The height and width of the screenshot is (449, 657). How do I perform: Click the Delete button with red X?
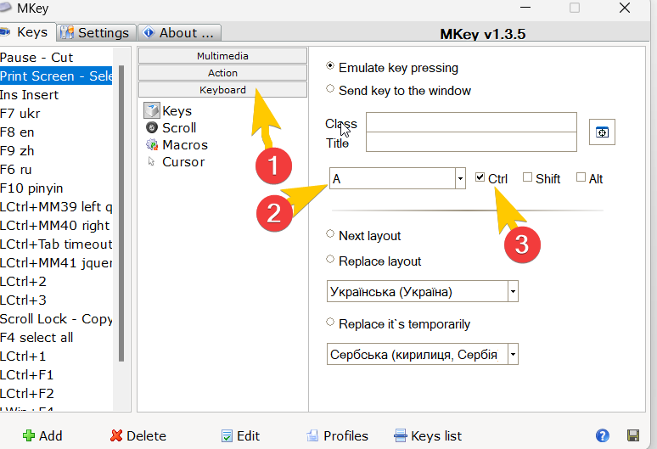[138, 435]
